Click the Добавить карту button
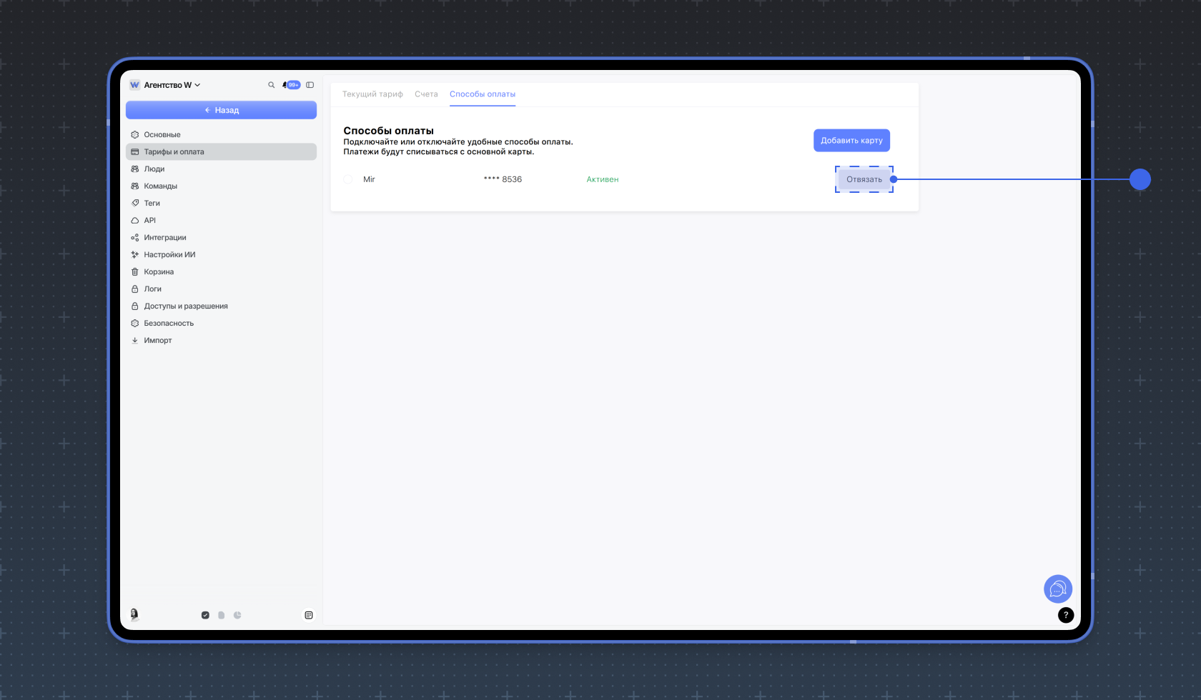1201x700 pixels. pyautogui.click(x=851, y=141)
